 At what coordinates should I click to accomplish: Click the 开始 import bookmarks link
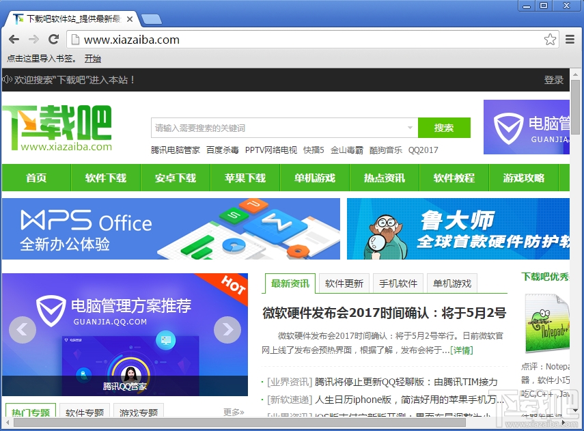click(93, 59)
